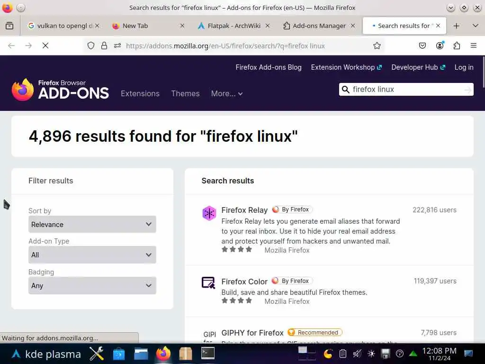Click the night color moon tray icon
Image resolution: width=485 pixels, height=364 pixels.
[x=328, y=354]
